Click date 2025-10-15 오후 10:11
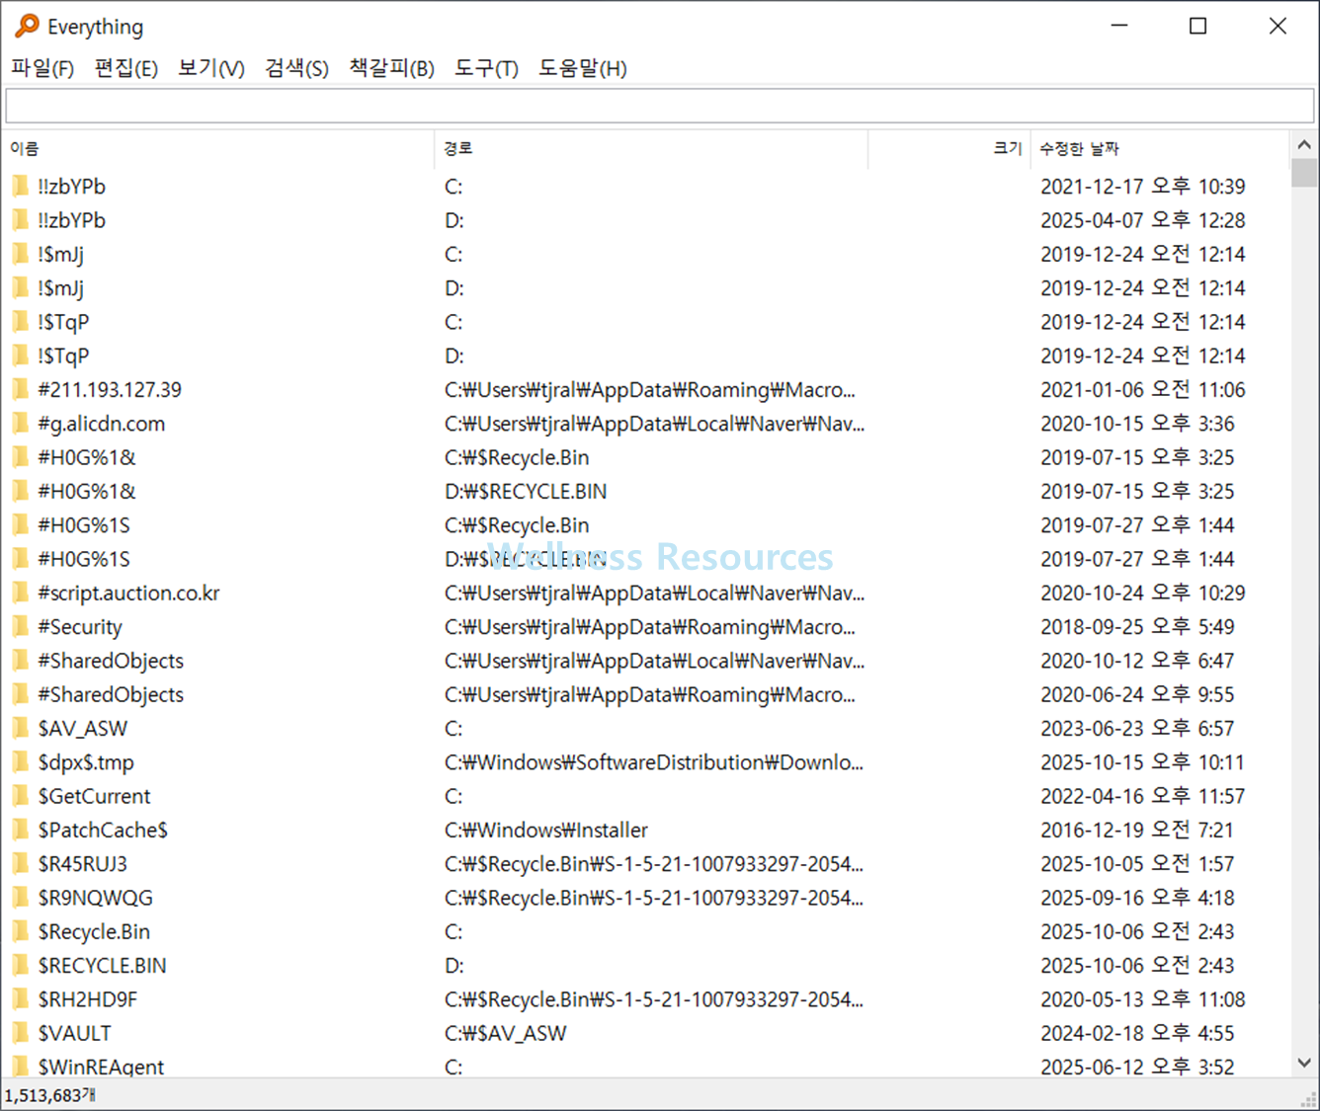 point(1142,762)
